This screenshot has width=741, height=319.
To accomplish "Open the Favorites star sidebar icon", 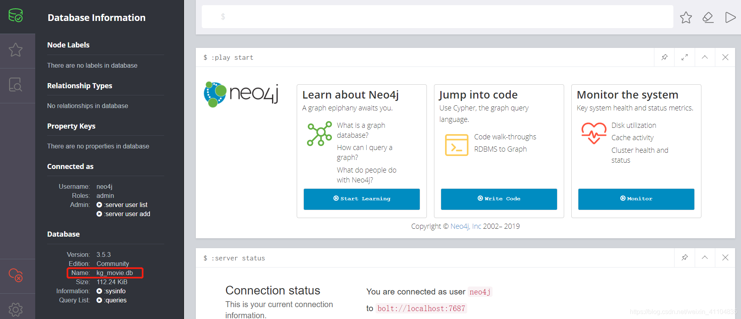I will 16,50.
